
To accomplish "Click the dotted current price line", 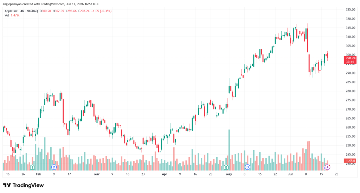I will tap(173, 58).
